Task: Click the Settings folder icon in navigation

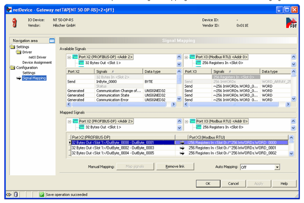Action: [x=13, y=47]
